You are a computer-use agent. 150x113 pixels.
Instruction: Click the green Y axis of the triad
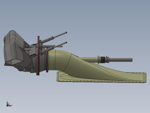[x=7, y=103]
